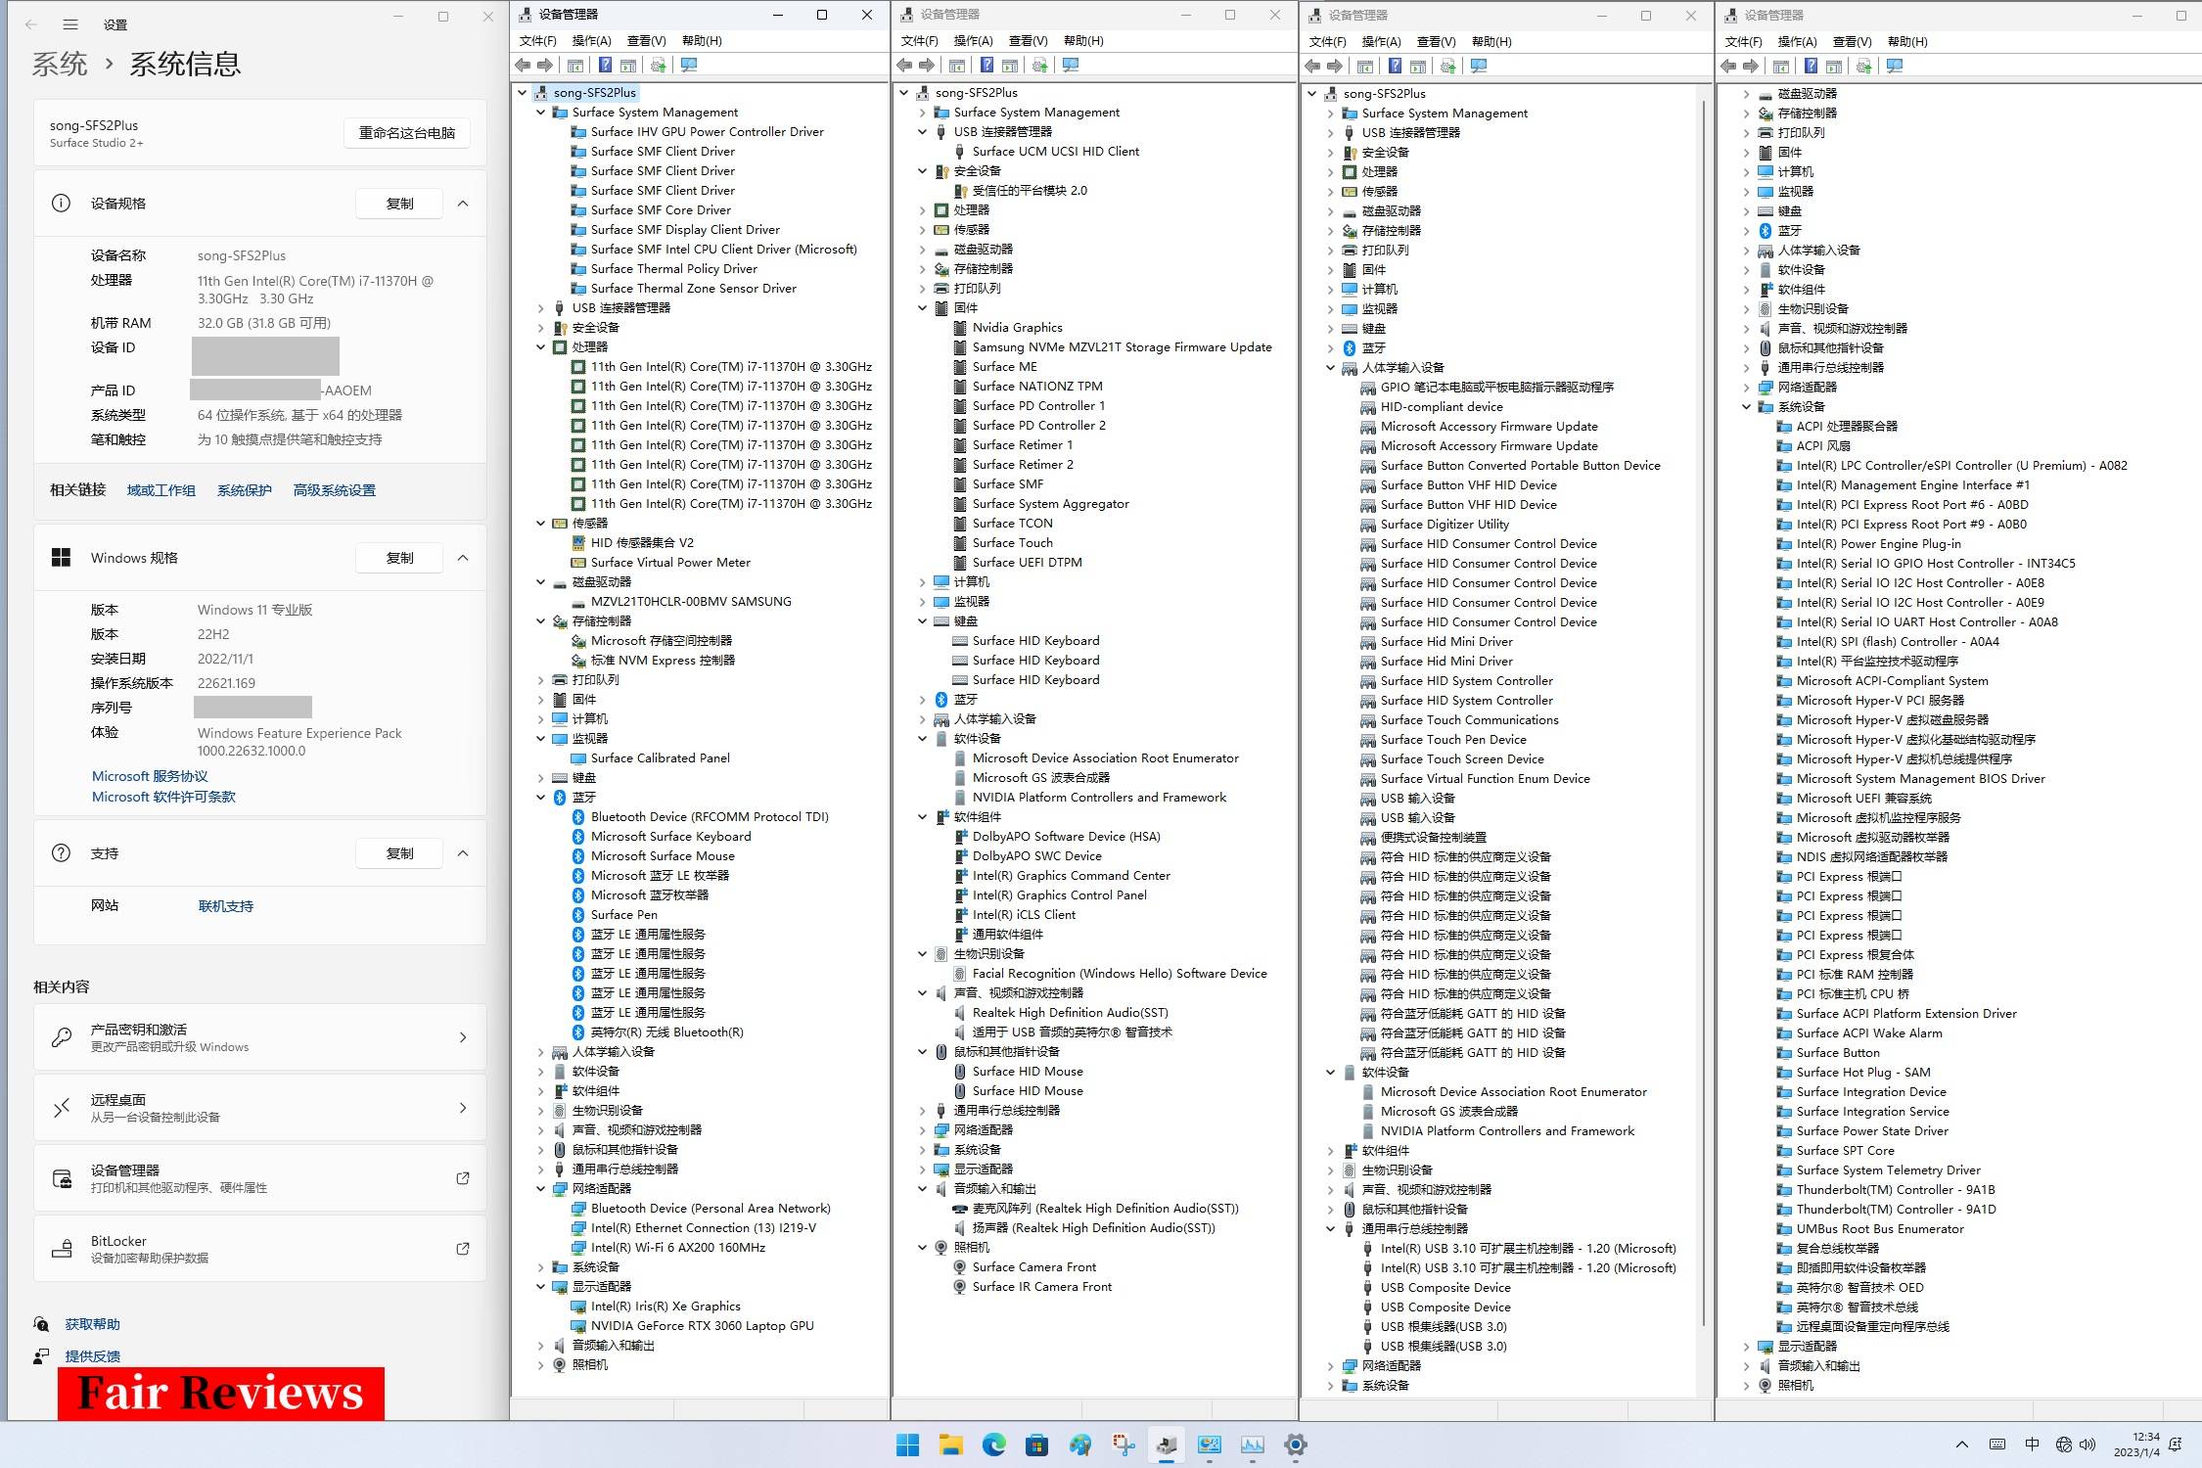Open 操作(A) menu in leftmost Device Manager window

pos(591,41)
